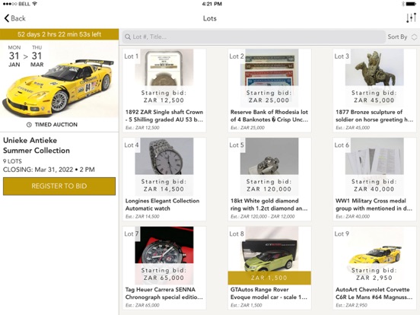Click the countdown '52 days 2 hrs' banner

(x=59, y=34)
